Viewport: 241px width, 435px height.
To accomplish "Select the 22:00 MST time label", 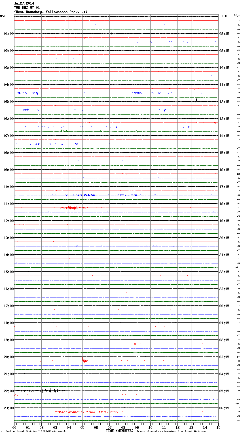I will tap(9, 391).
